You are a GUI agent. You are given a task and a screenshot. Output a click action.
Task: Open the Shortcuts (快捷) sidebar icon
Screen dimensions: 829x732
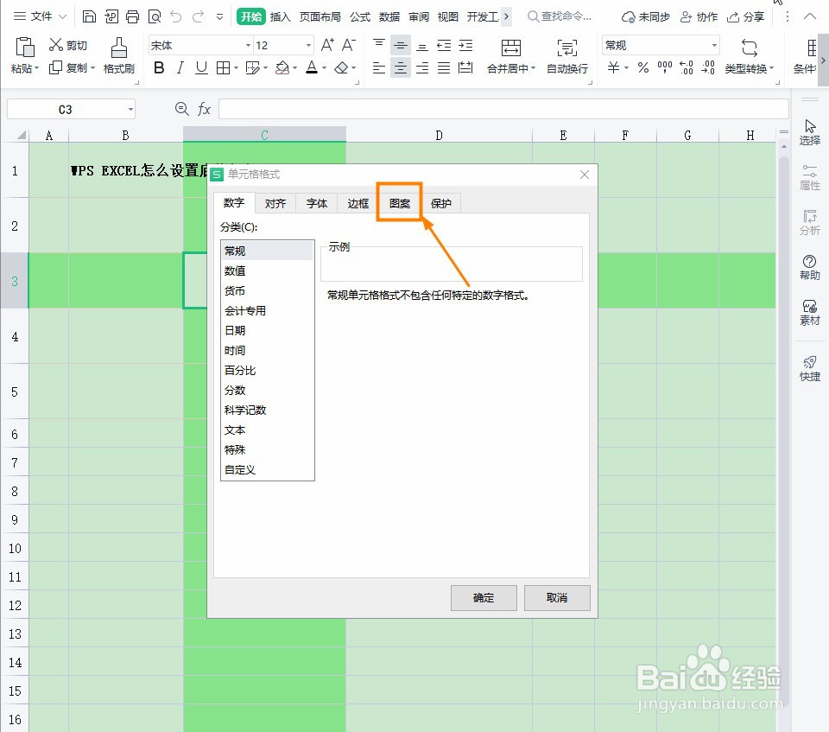(809, 366)
